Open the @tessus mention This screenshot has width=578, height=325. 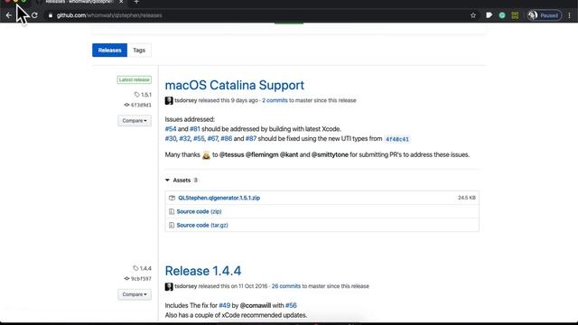(x=232, y=154)
